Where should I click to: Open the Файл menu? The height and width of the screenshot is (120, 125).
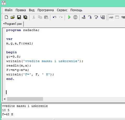pos(9,10)
